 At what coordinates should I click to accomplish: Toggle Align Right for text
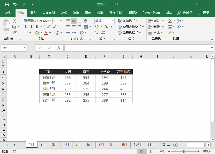click(79, 27)
